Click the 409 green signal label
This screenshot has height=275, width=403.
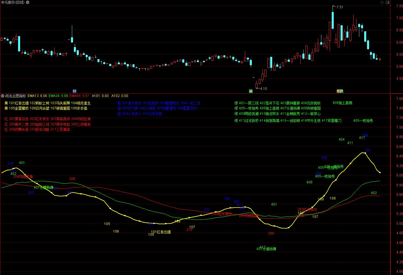309,182
